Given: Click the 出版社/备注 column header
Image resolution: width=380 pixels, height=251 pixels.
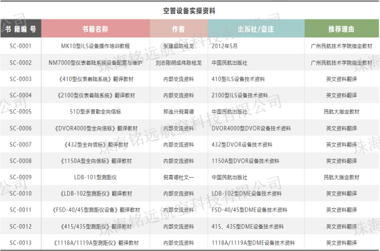Looking at the screenshot, I should (256, 29).
